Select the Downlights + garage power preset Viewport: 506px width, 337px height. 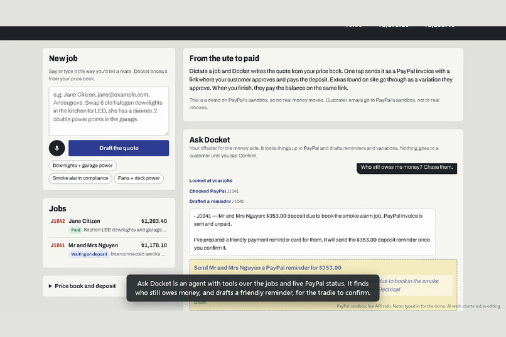83,166
